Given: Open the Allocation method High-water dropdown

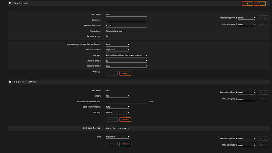Looking at the screenshot, I should pyautogui.click(x=117, y=50).
